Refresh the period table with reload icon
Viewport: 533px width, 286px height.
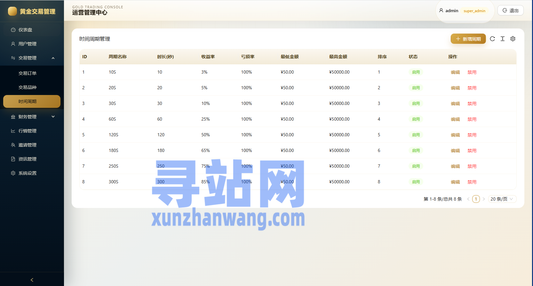click(492, 39)
